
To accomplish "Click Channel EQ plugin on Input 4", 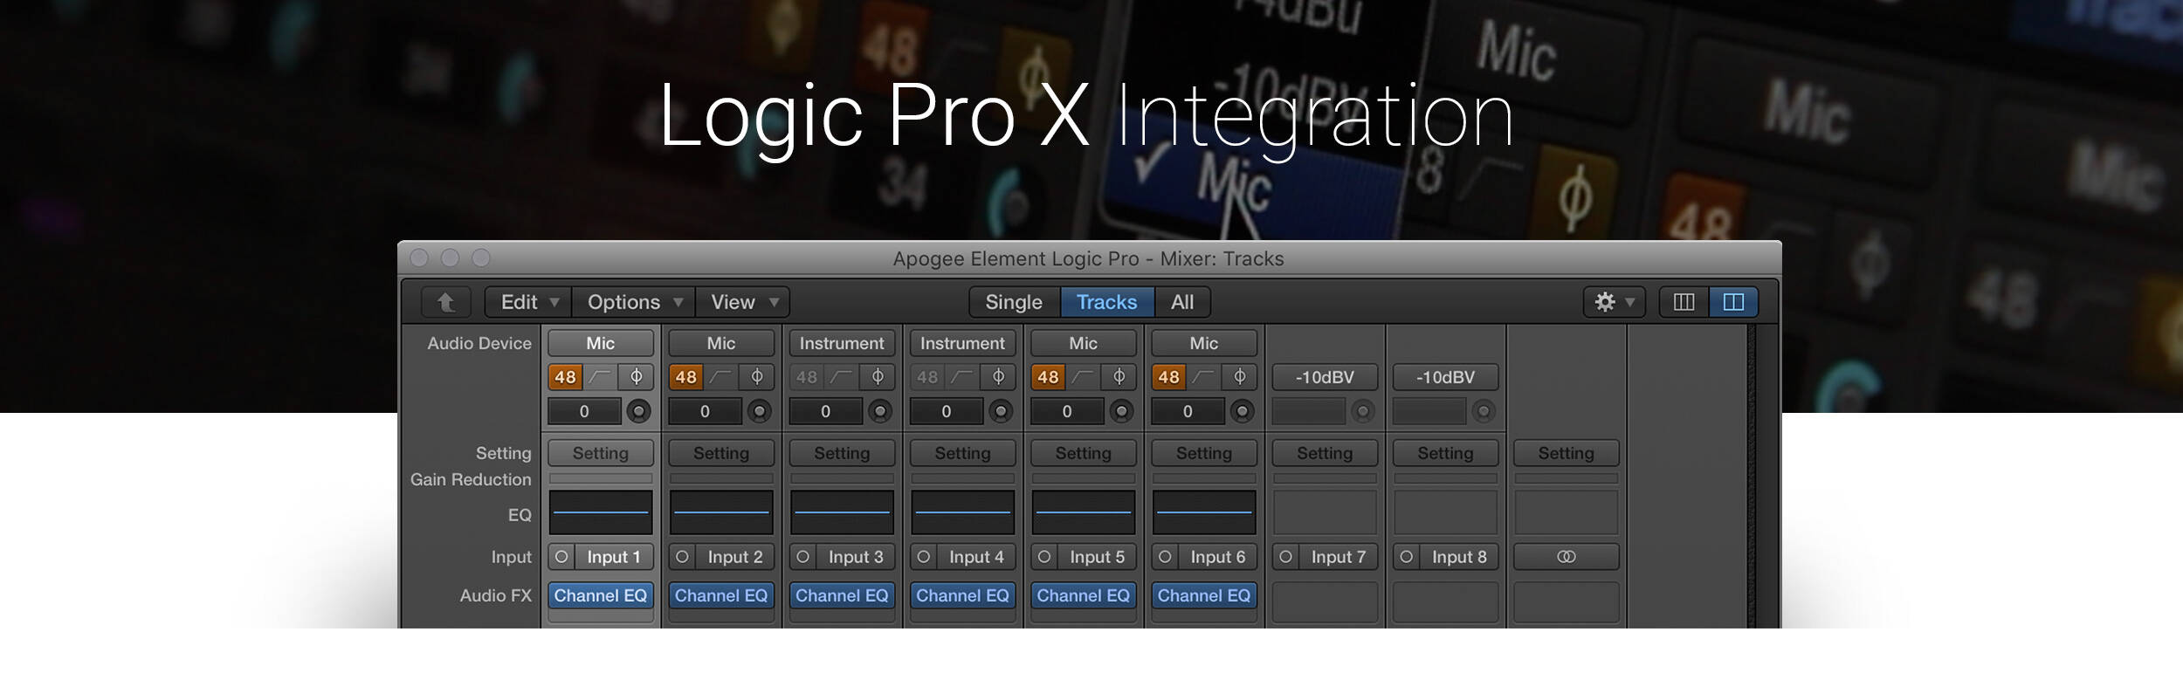I will click(x=962, y=595).
